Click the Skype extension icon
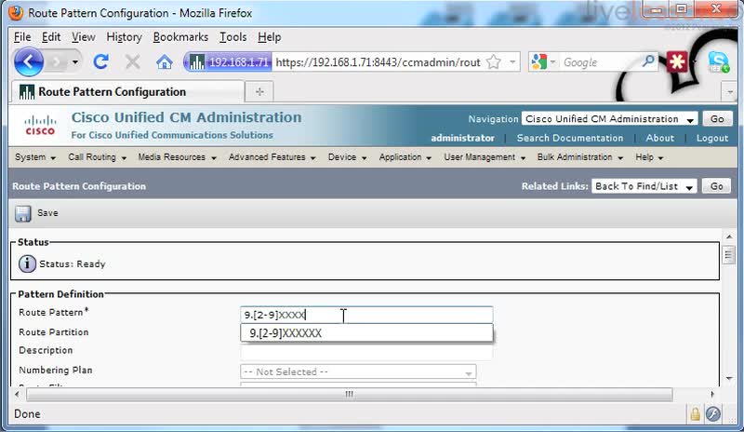This screenshot has width=744, height=432. coord(718,62)
